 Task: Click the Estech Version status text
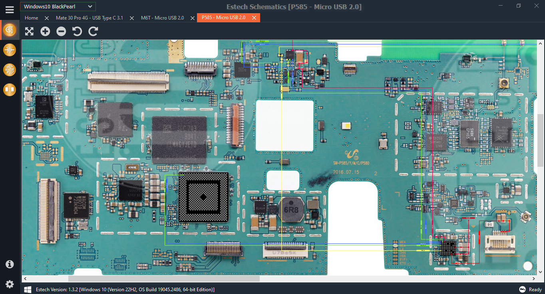tap(125, 289)
